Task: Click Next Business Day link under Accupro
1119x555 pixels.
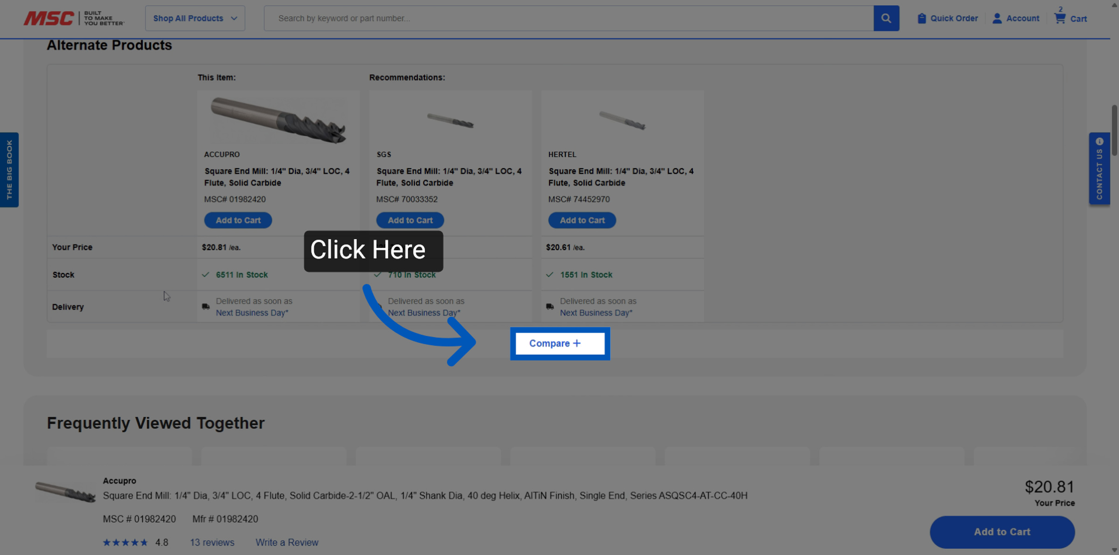Action: pyautogui.click(x=252, y=312)
